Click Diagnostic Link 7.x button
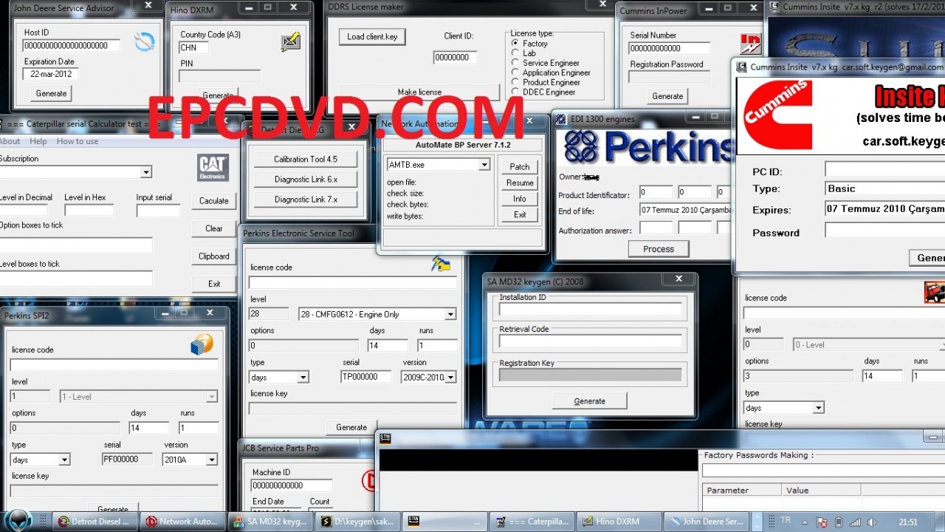The width and height of the screenshot is (945, 532). [x=306, y=199]
